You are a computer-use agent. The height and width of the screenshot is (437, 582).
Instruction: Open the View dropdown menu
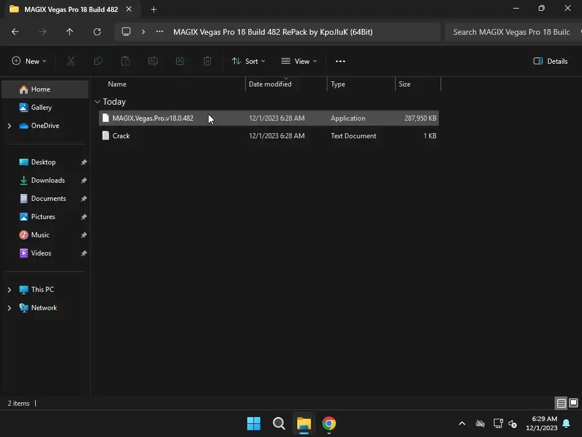[x=299, y=61]
